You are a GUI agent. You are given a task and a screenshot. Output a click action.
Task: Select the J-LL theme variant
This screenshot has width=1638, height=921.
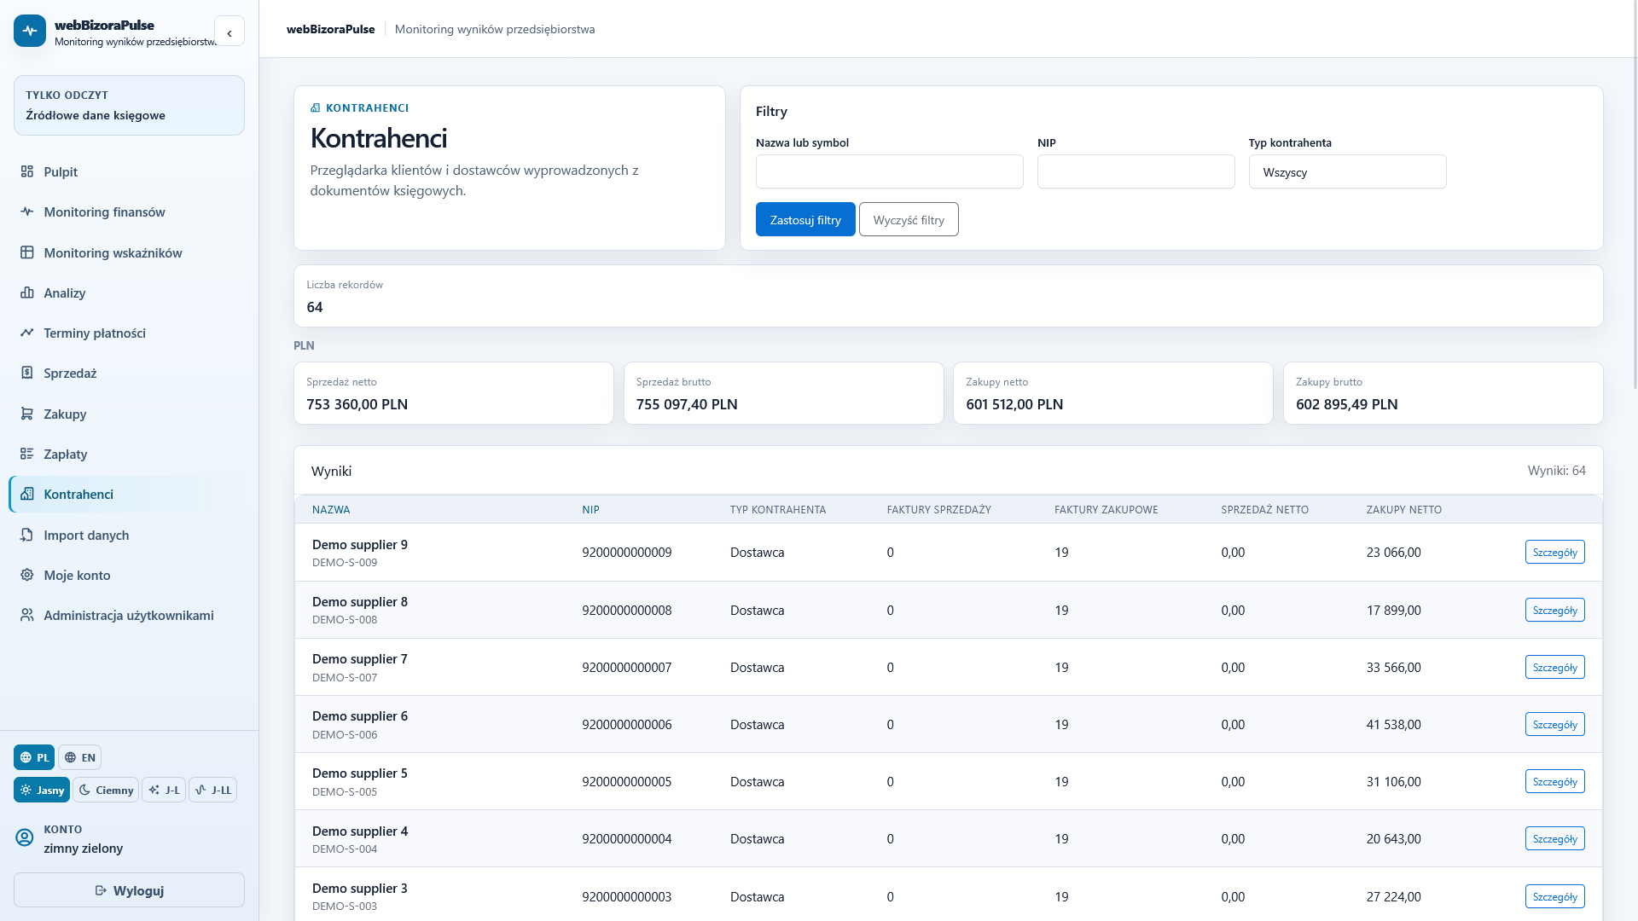212,790
